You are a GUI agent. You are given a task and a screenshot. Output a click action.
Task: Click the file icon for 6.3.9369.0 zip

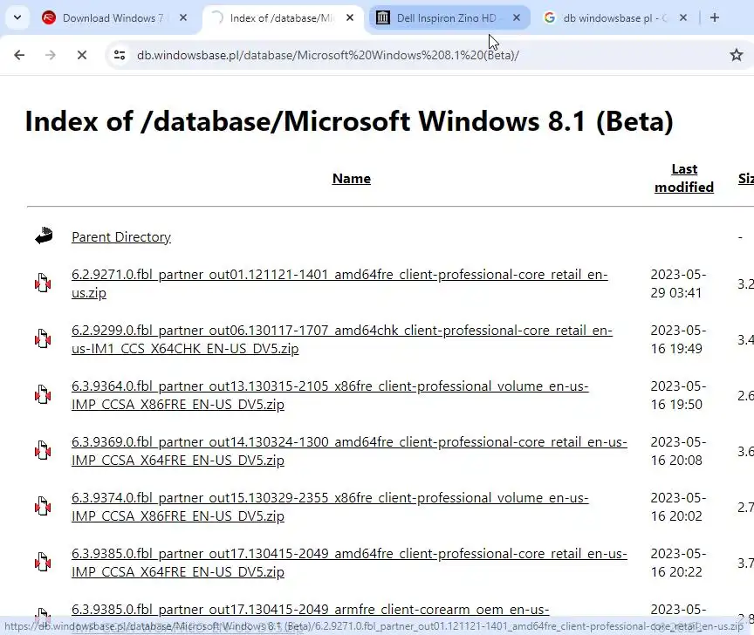tap(43, 450)
